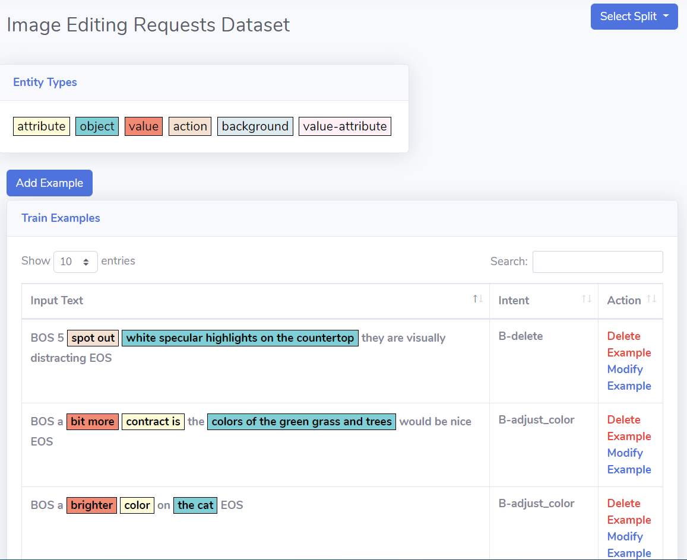Image resolution: width=687 pixels, height=560 pixels.
Task: Delete the B-delete intent example
Action: (628, 344)
